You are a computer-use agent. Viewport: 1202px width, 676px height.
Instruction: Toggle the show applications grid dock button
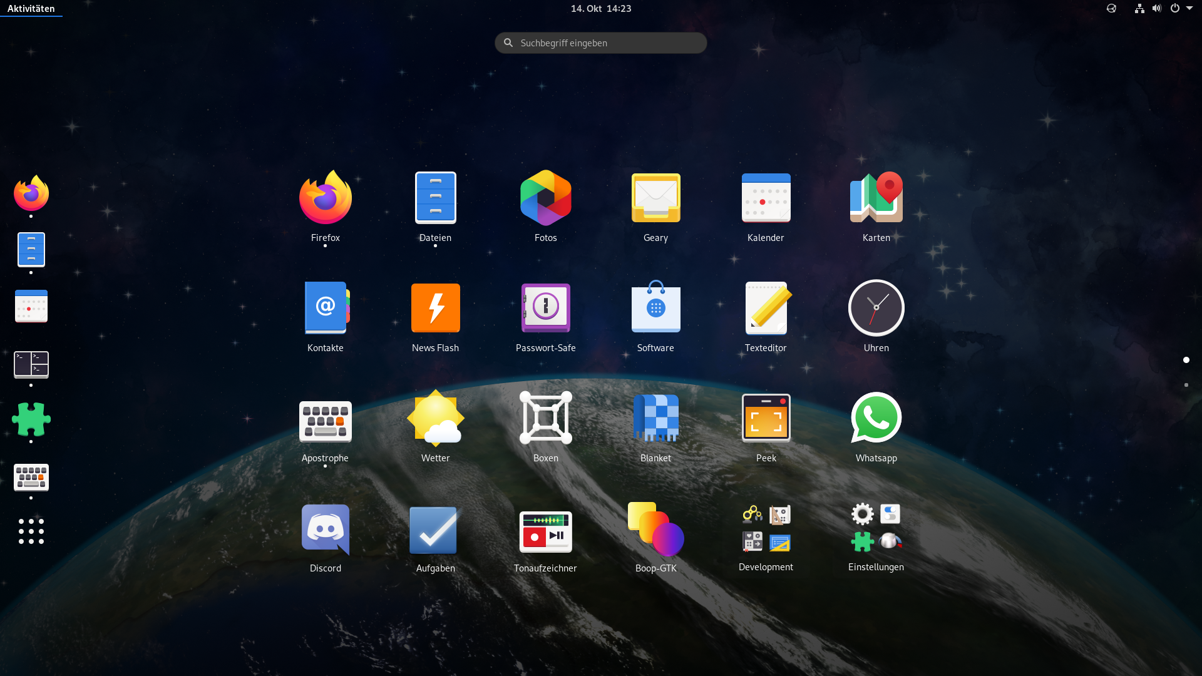tap(31, 531)
